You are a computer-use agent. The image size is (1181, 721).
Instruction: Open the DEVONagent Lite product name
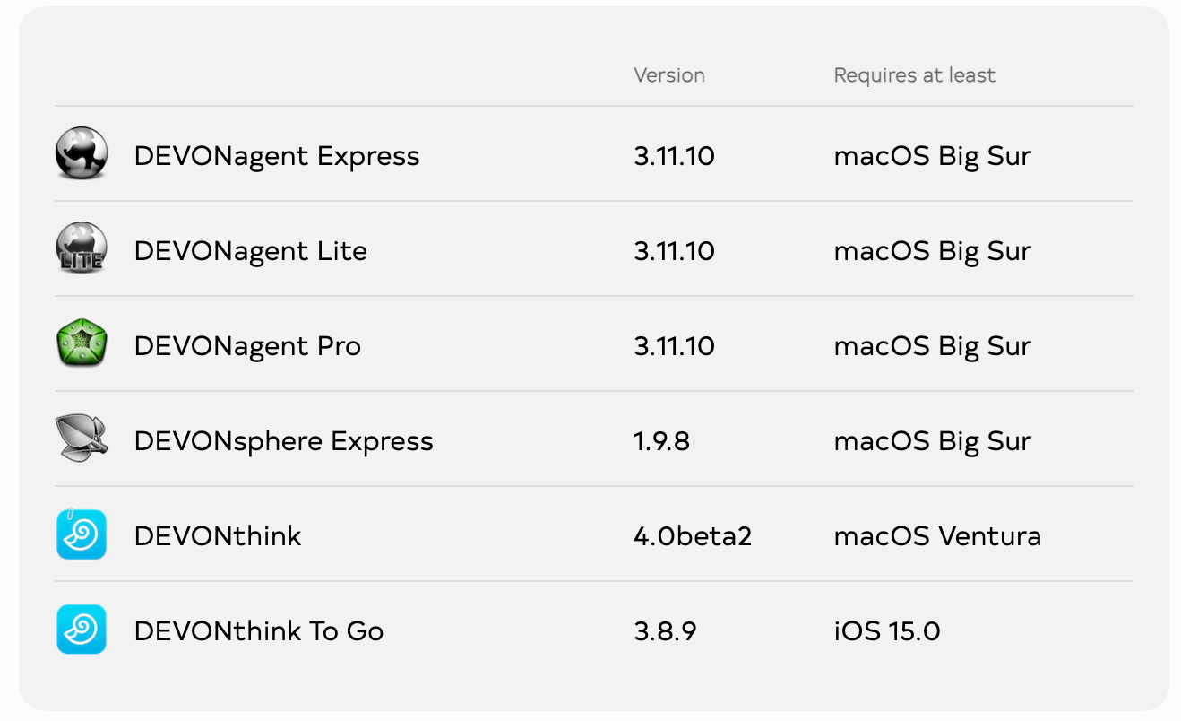pyautogui.click(x=251, y=251)
